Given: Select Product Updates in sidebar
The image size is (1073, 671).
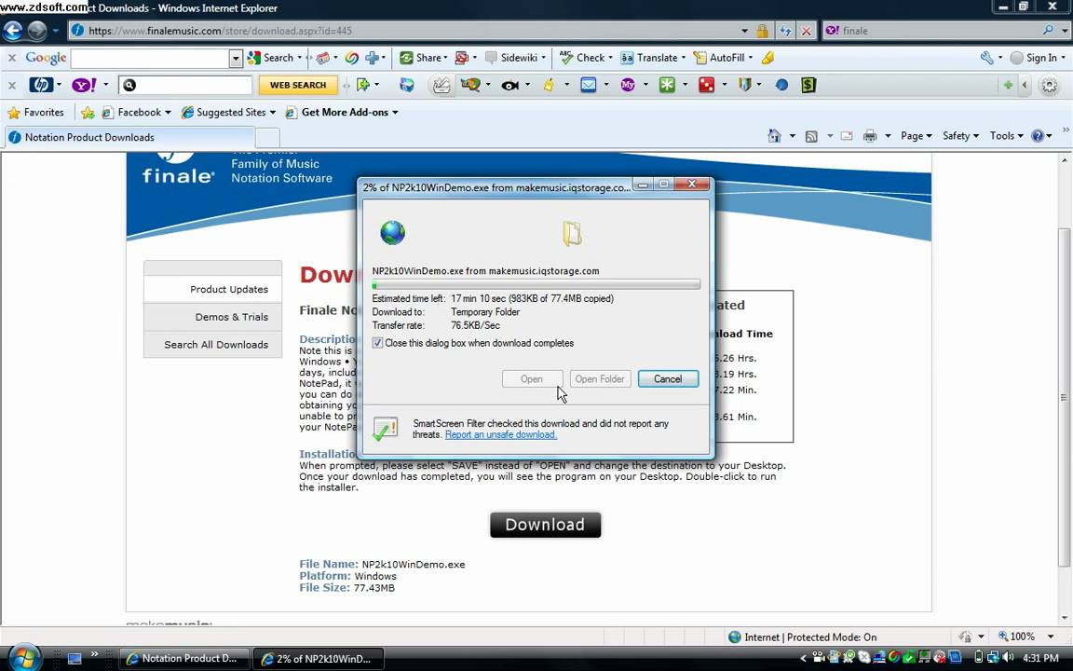Looking at the screenshot, I should (212, 289).
